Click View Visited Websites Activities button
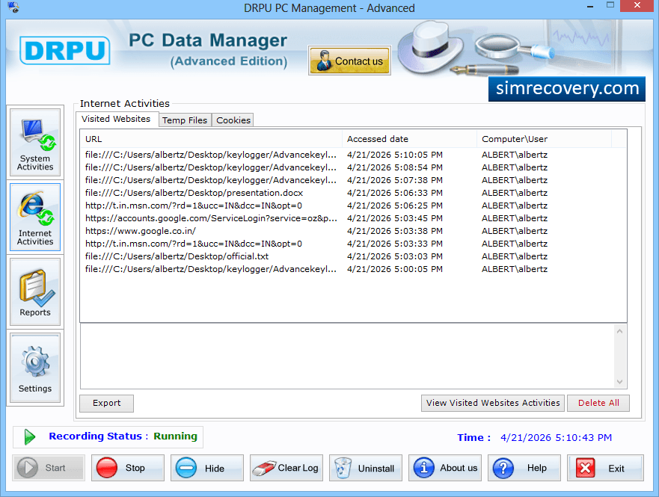The width and height of the screenshot is (659, 497). (x=493, y=403)
